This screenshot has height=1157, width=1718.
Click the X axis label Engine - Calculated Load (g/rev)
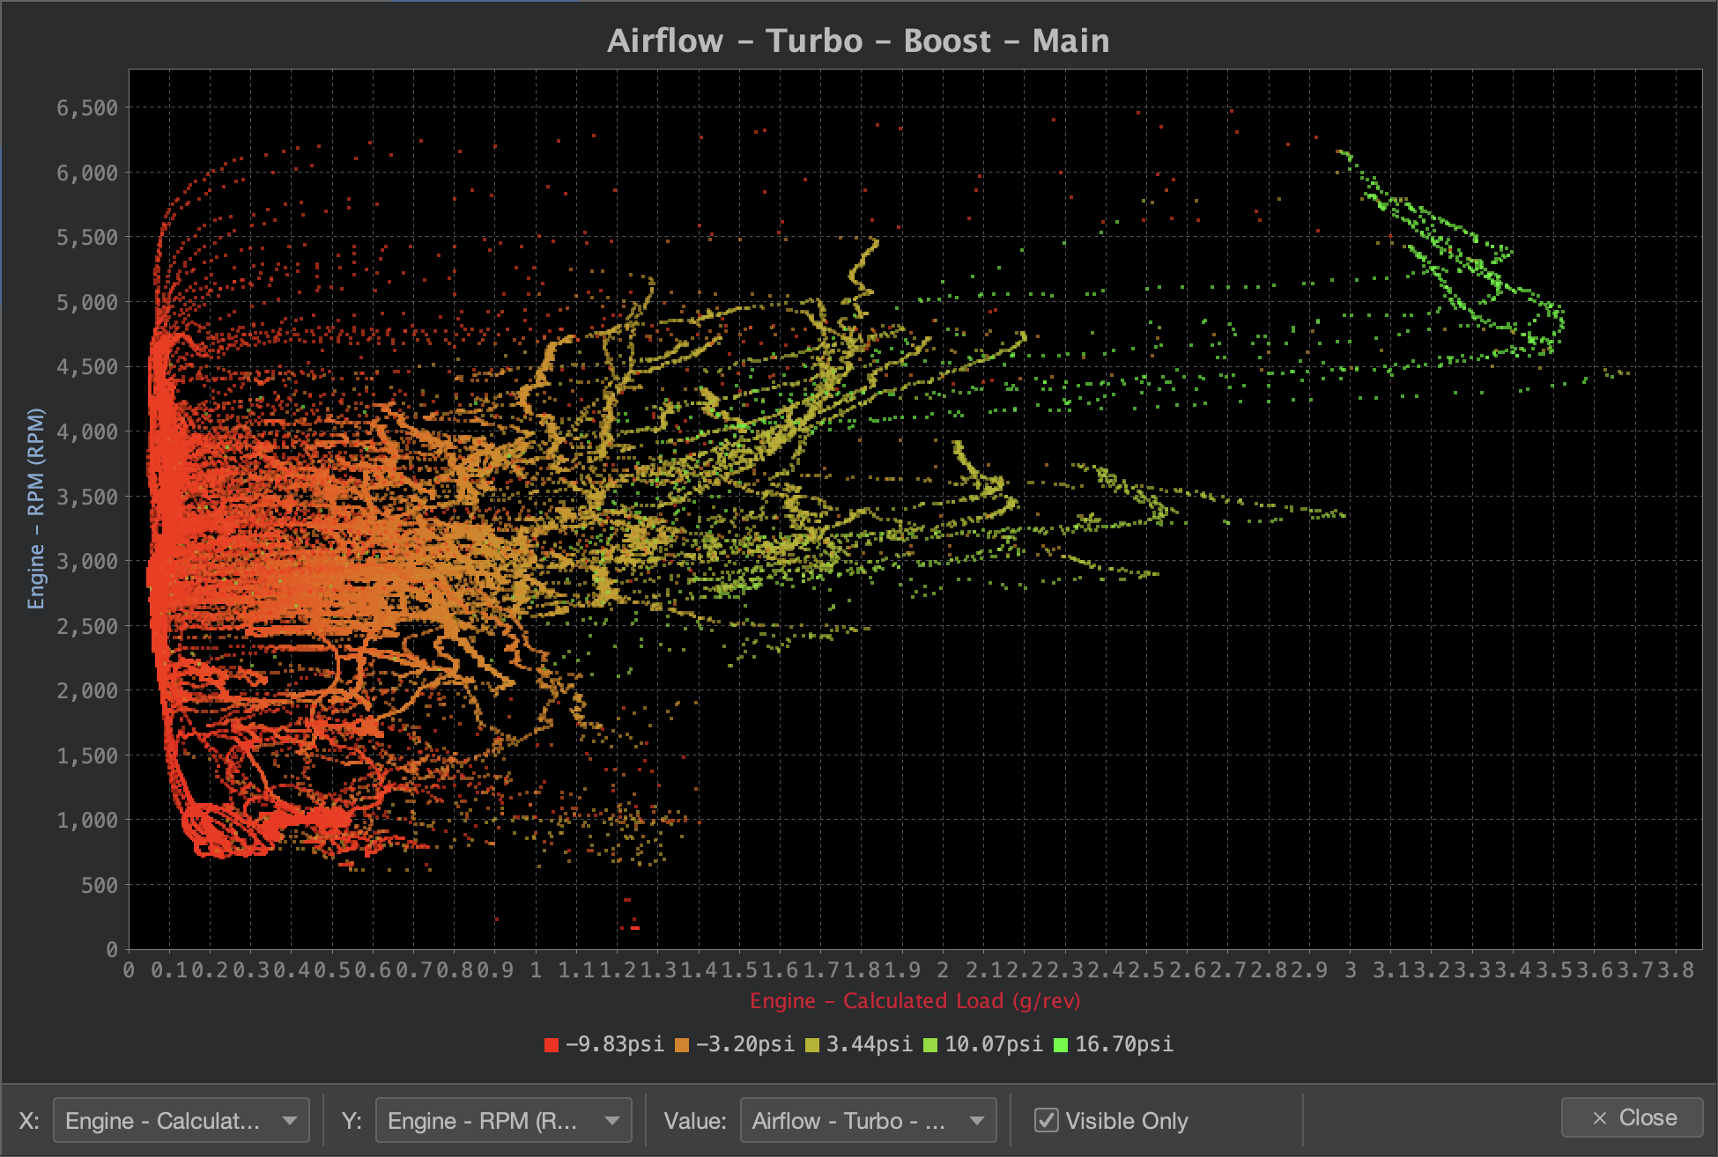click(x=915, y=1001)
